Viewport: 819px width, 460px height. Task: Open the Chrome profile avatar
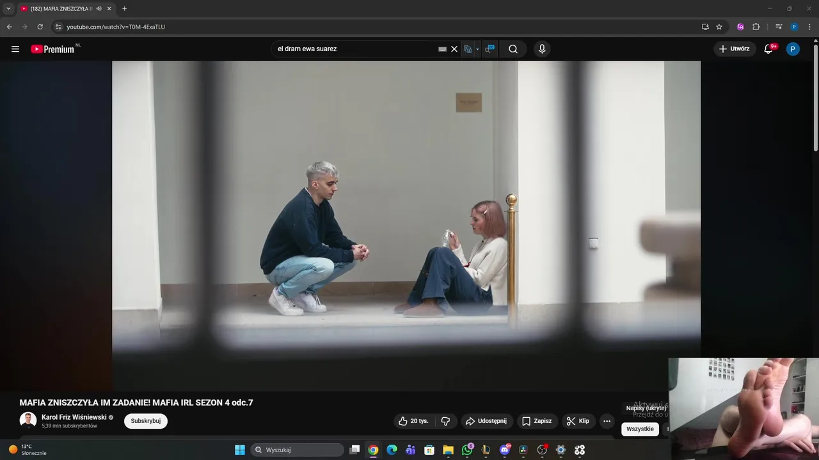click(x=794, y=27)
